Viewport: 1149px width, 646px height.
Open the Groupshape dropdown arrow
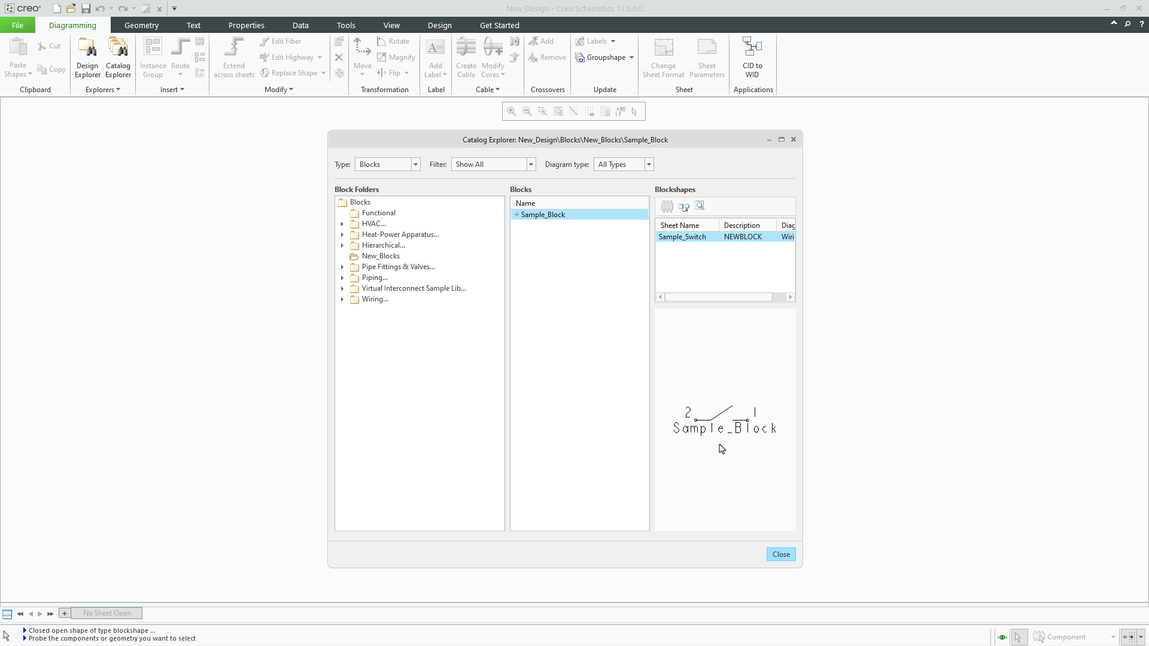point(632,58)
